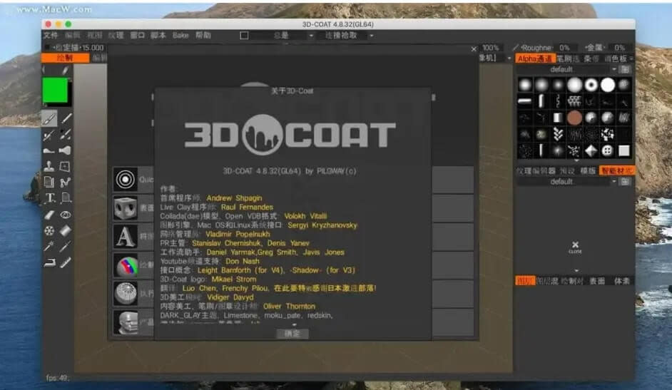Viewport: 672px width, 390px height.
Task: Choose the Quick start concentric circles option
Action: point(125,180)
